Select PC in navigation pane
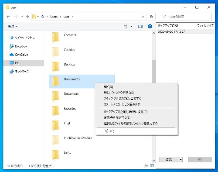This screenshot has width=218, height=172. pyautogui.click(x=24, y=63)
